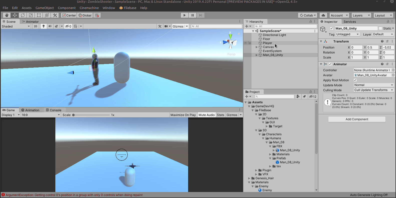Switch to the Animator tab
396x198 pixels.
tap(30, 21)
